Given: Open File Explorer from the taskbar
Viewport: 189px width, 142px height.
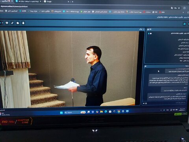Looking at the screenshot, I should (x=102, y=112).
